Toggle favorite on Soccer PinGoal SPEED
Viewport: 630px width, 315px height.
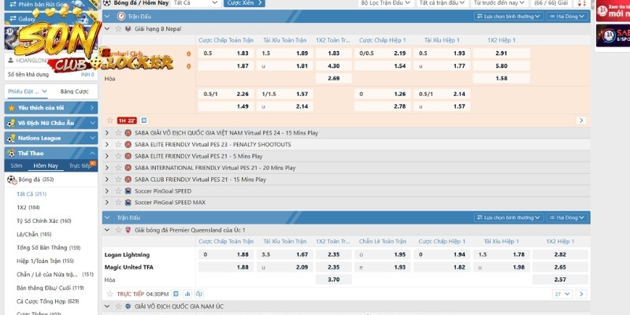pos(117,191)
